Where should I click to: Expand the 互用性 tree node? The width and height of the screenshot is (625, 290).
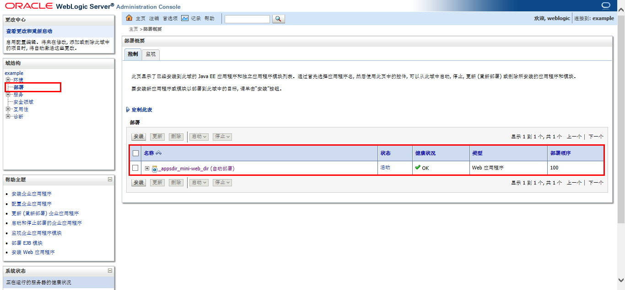[8, 109]
